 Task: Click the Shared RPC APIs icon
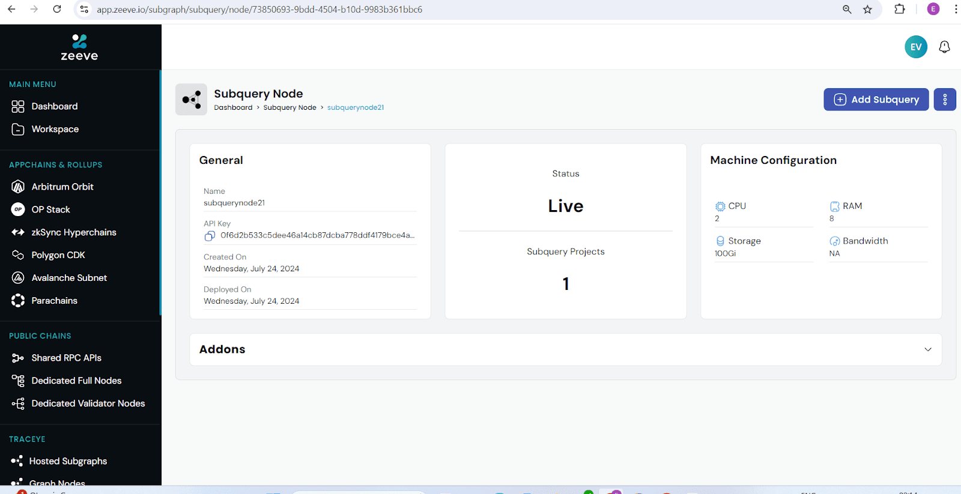[18, 358]
